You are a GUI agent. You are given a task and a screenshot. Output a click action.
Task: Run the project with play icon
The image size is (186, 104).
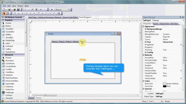52,10
